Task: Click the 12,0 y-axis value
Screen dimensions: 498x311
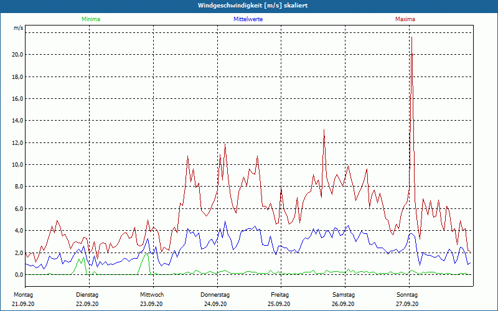Action: (17, 143)
